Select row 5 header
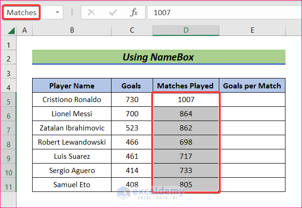 (8, 100)
